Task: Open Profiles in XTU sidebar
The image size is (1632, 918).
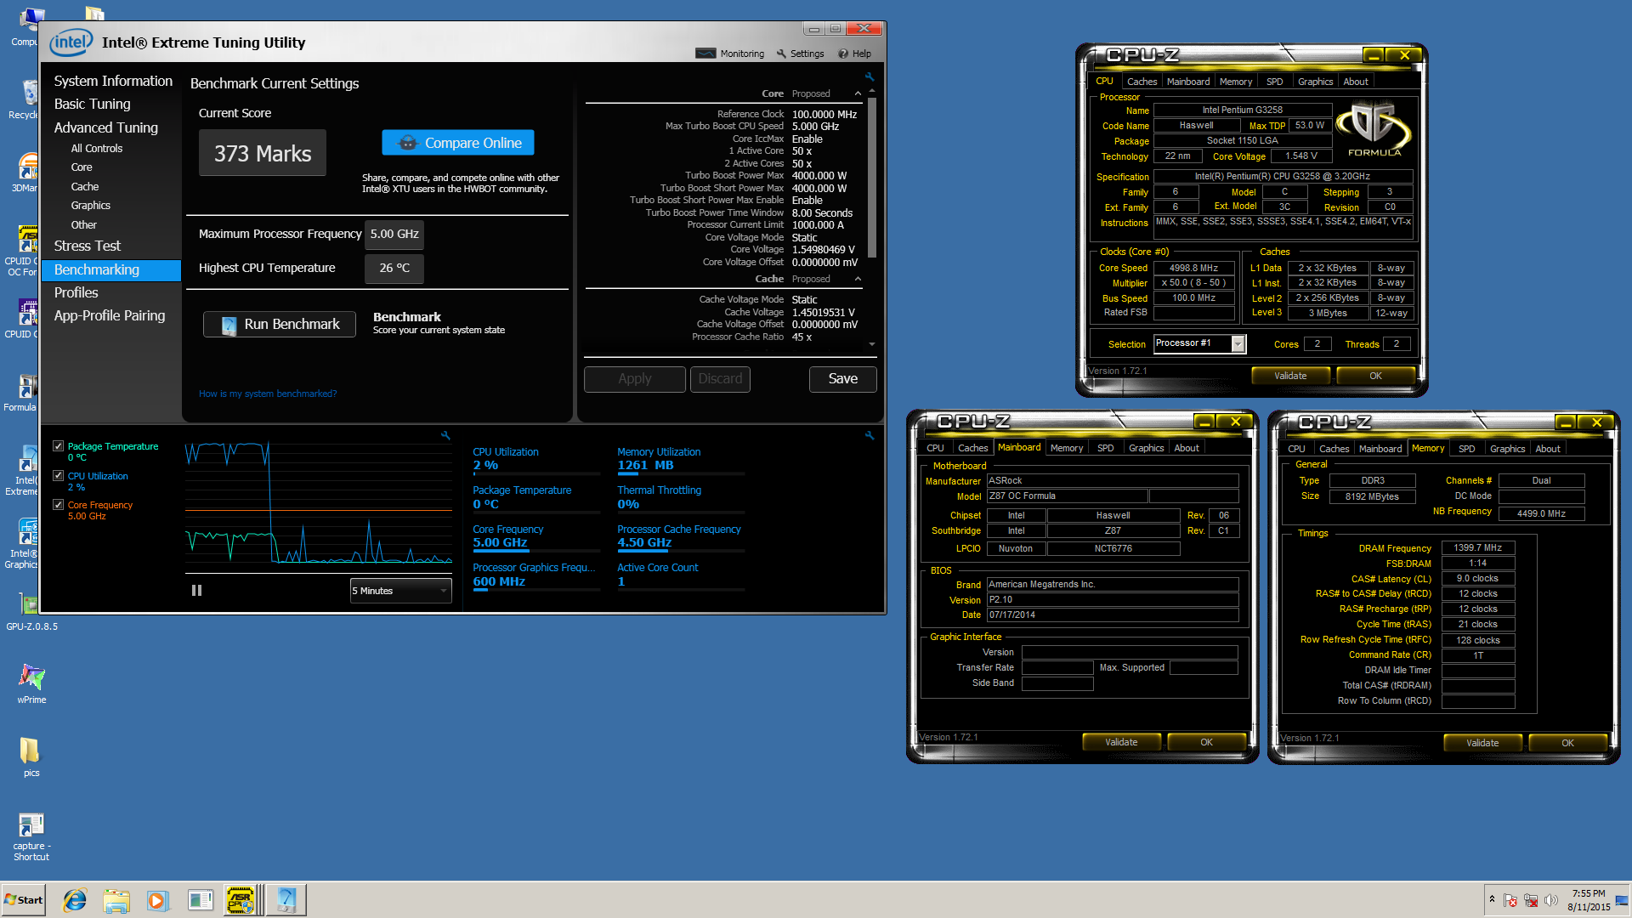Action: point(76,292)
